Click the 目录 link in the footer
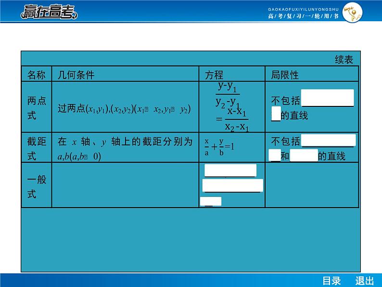Screen dimensions: 382x287 331,281
